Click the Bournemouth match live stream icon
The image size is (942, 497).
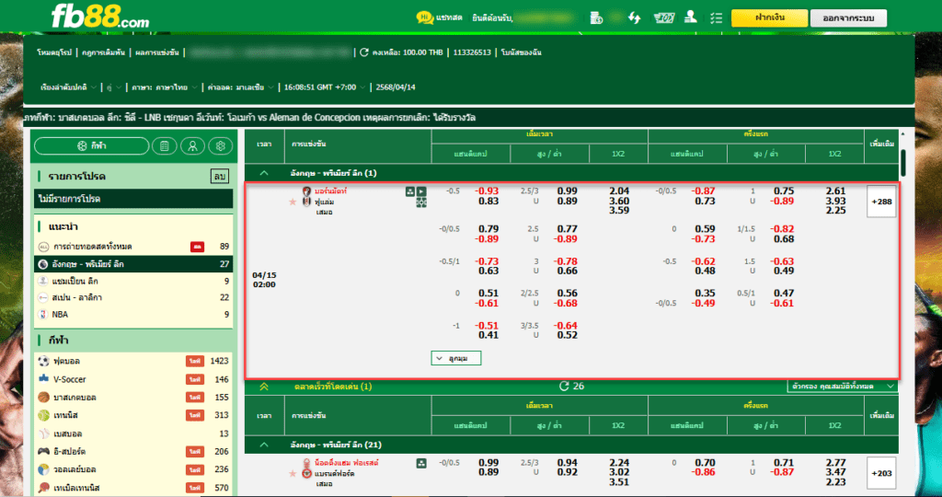421,191
